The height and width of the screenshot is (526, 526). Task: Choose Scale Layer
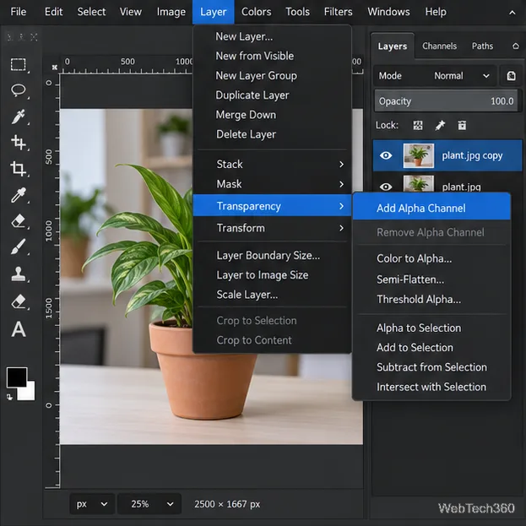tap(272, 295)
